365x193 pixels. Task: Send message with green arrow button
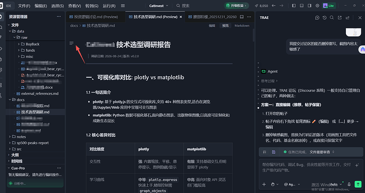(x=358, y=185)
